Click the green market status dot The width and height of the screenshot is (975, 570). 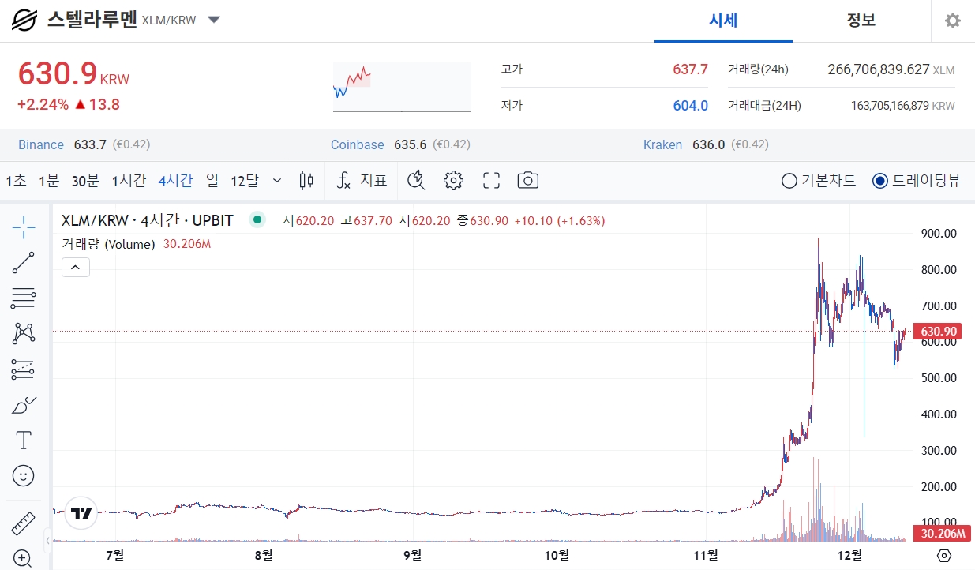tap(257, 220)
